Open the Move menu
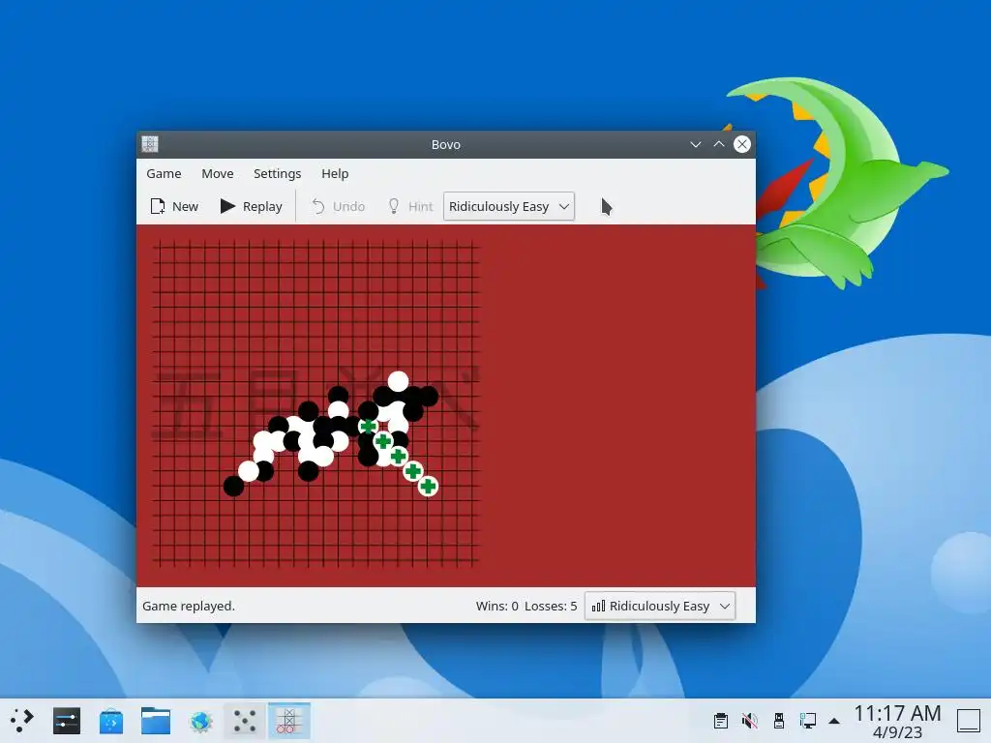This screenshot has width=991, height=743. (218, 174)
